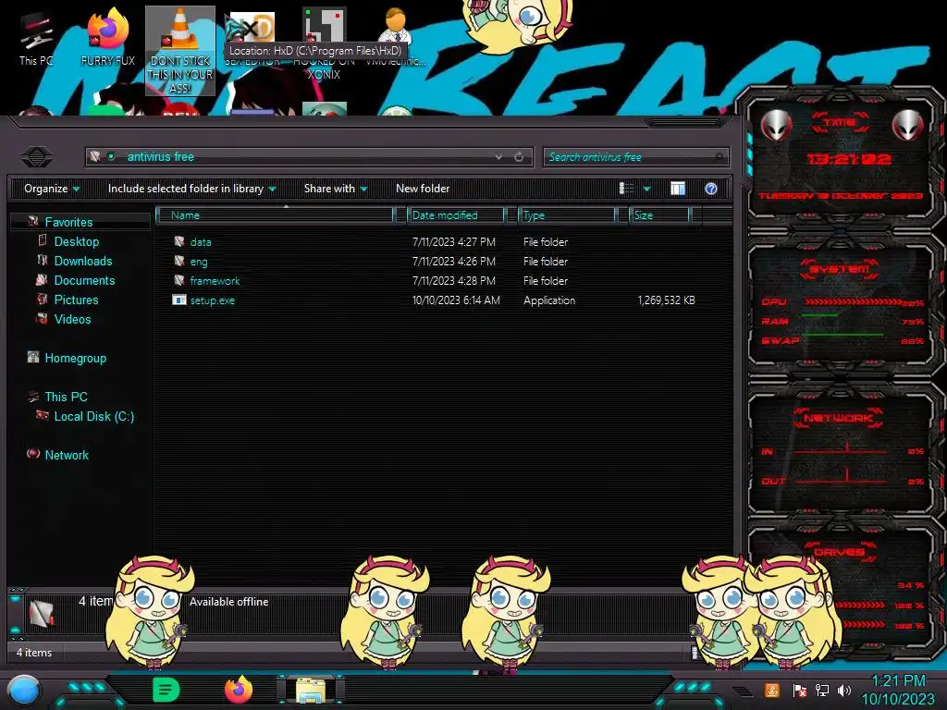Select This PC in navigation pane
Image resolution: width=947 pixels, height=710 pixels.
coord(66,397)
